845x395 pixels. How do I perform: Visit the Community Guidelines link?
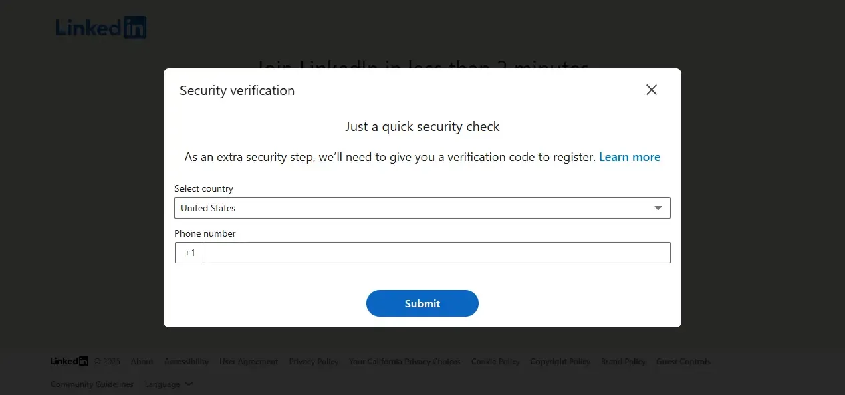[92, 384]
